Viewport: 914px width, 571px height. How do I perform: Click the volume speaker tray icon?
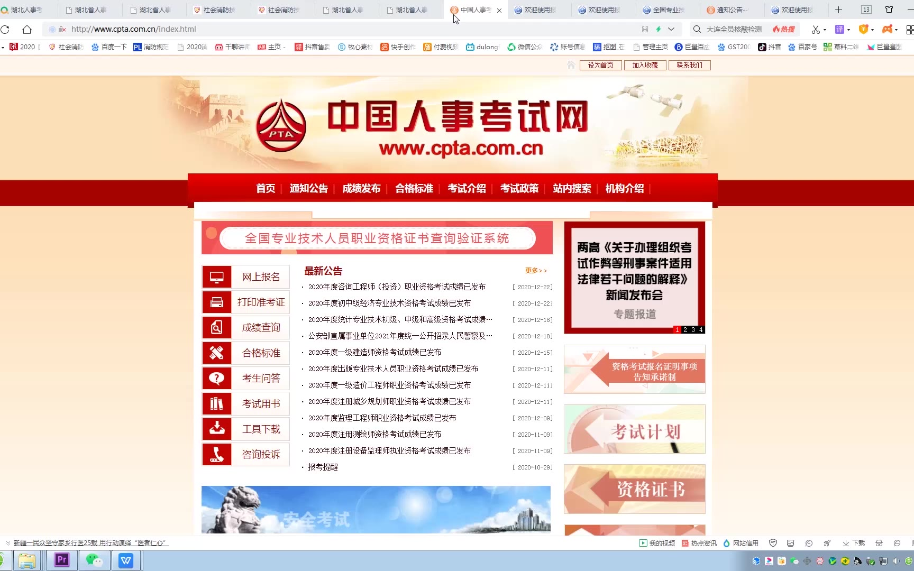pyautogui.click(x=896, y=561)
